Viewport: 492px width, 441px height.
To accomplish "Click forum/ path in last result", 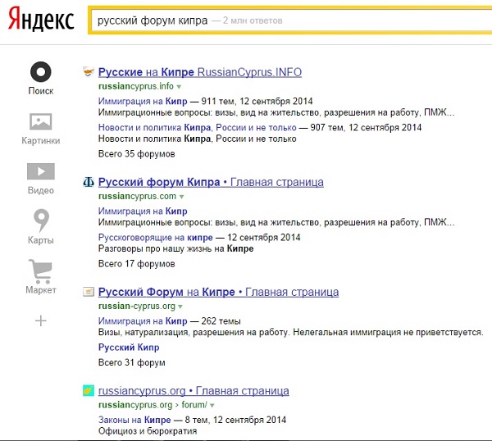I will 194,405.
